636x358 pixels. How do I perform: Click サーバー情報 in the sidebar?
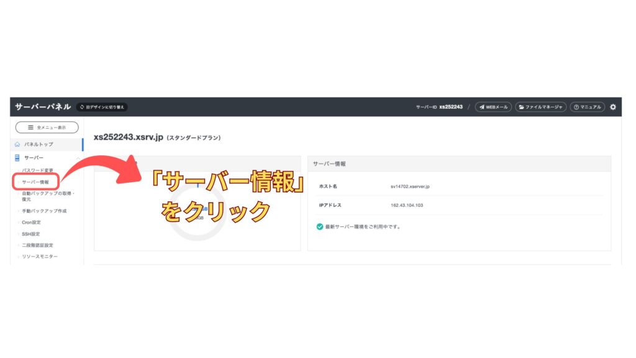(35, 182)
